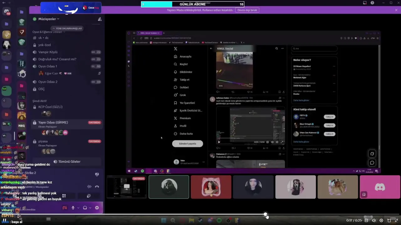Select the red participant tile with cat frame
401x225 pixels.
coord(211,187)
